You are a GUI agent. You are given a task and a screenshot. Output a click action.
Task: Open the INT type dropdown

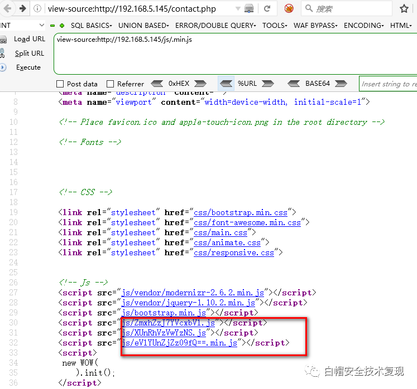pyautogui.click(x=22, y=26)
